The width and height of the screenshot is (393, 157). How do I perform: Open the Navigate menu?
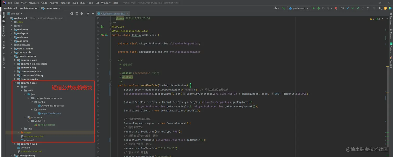pyautogui.click(x=34, y=3)
